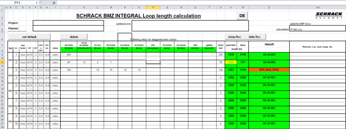Click the Planner name input box
346x129 pixels.
[x=68, y=28]
